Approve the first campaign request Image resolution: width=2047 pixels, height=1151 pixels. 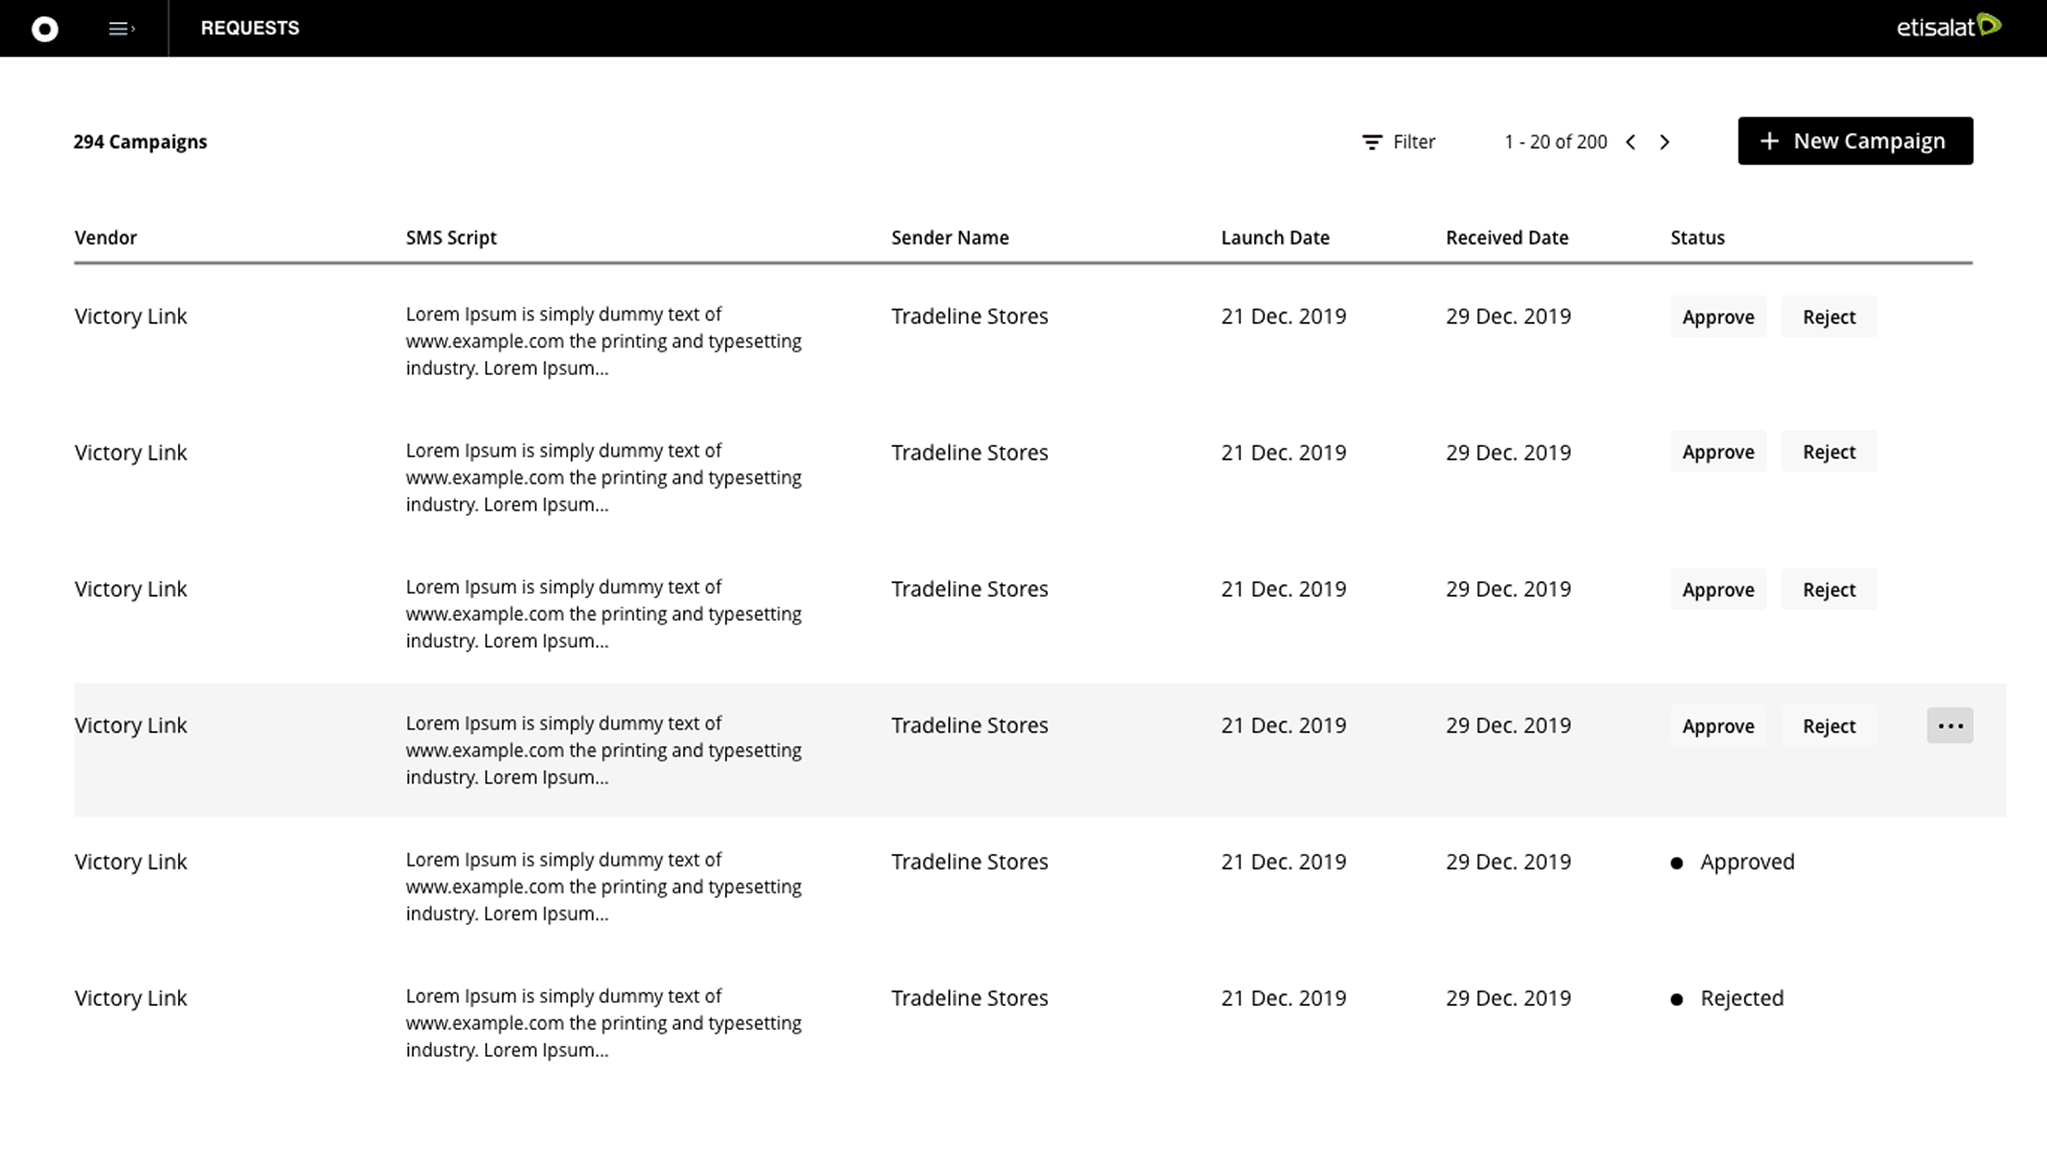(1717, 316)
